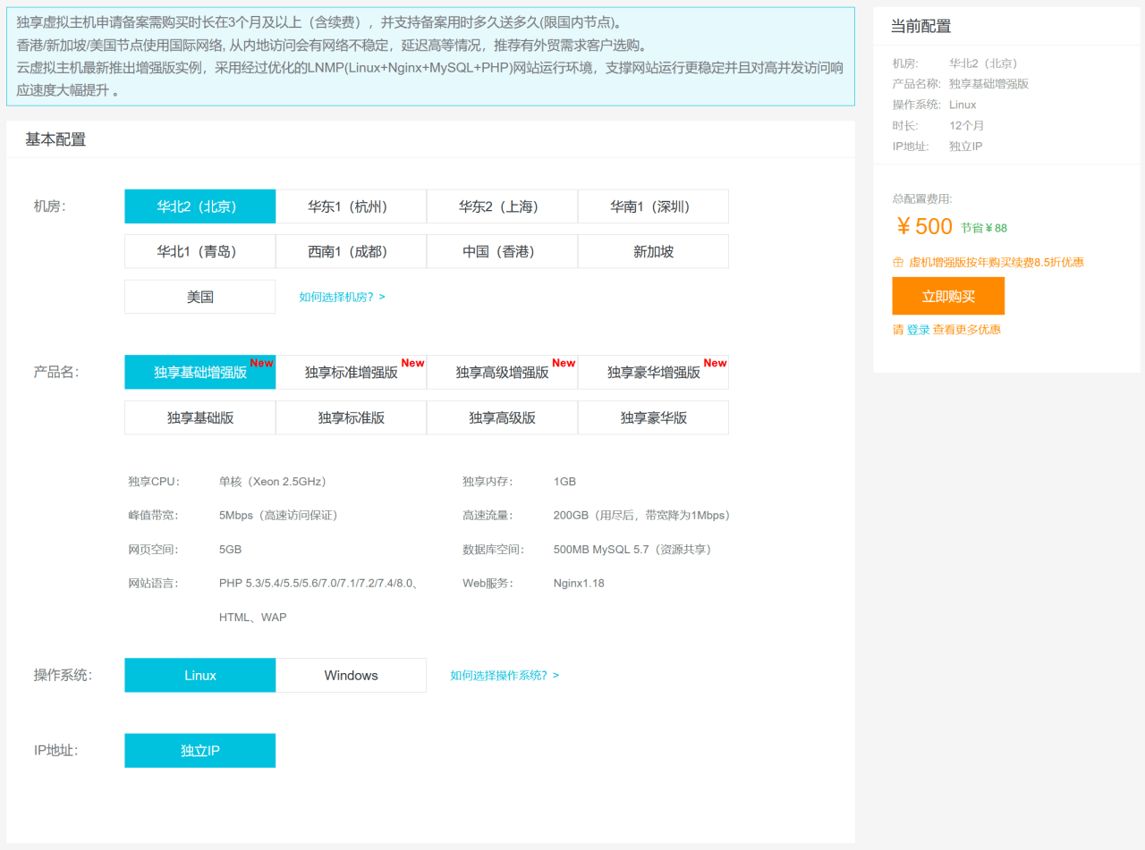Select the 华东1（杭州）datacenter option
This screenshot has height=850, width=1145.
350,206
